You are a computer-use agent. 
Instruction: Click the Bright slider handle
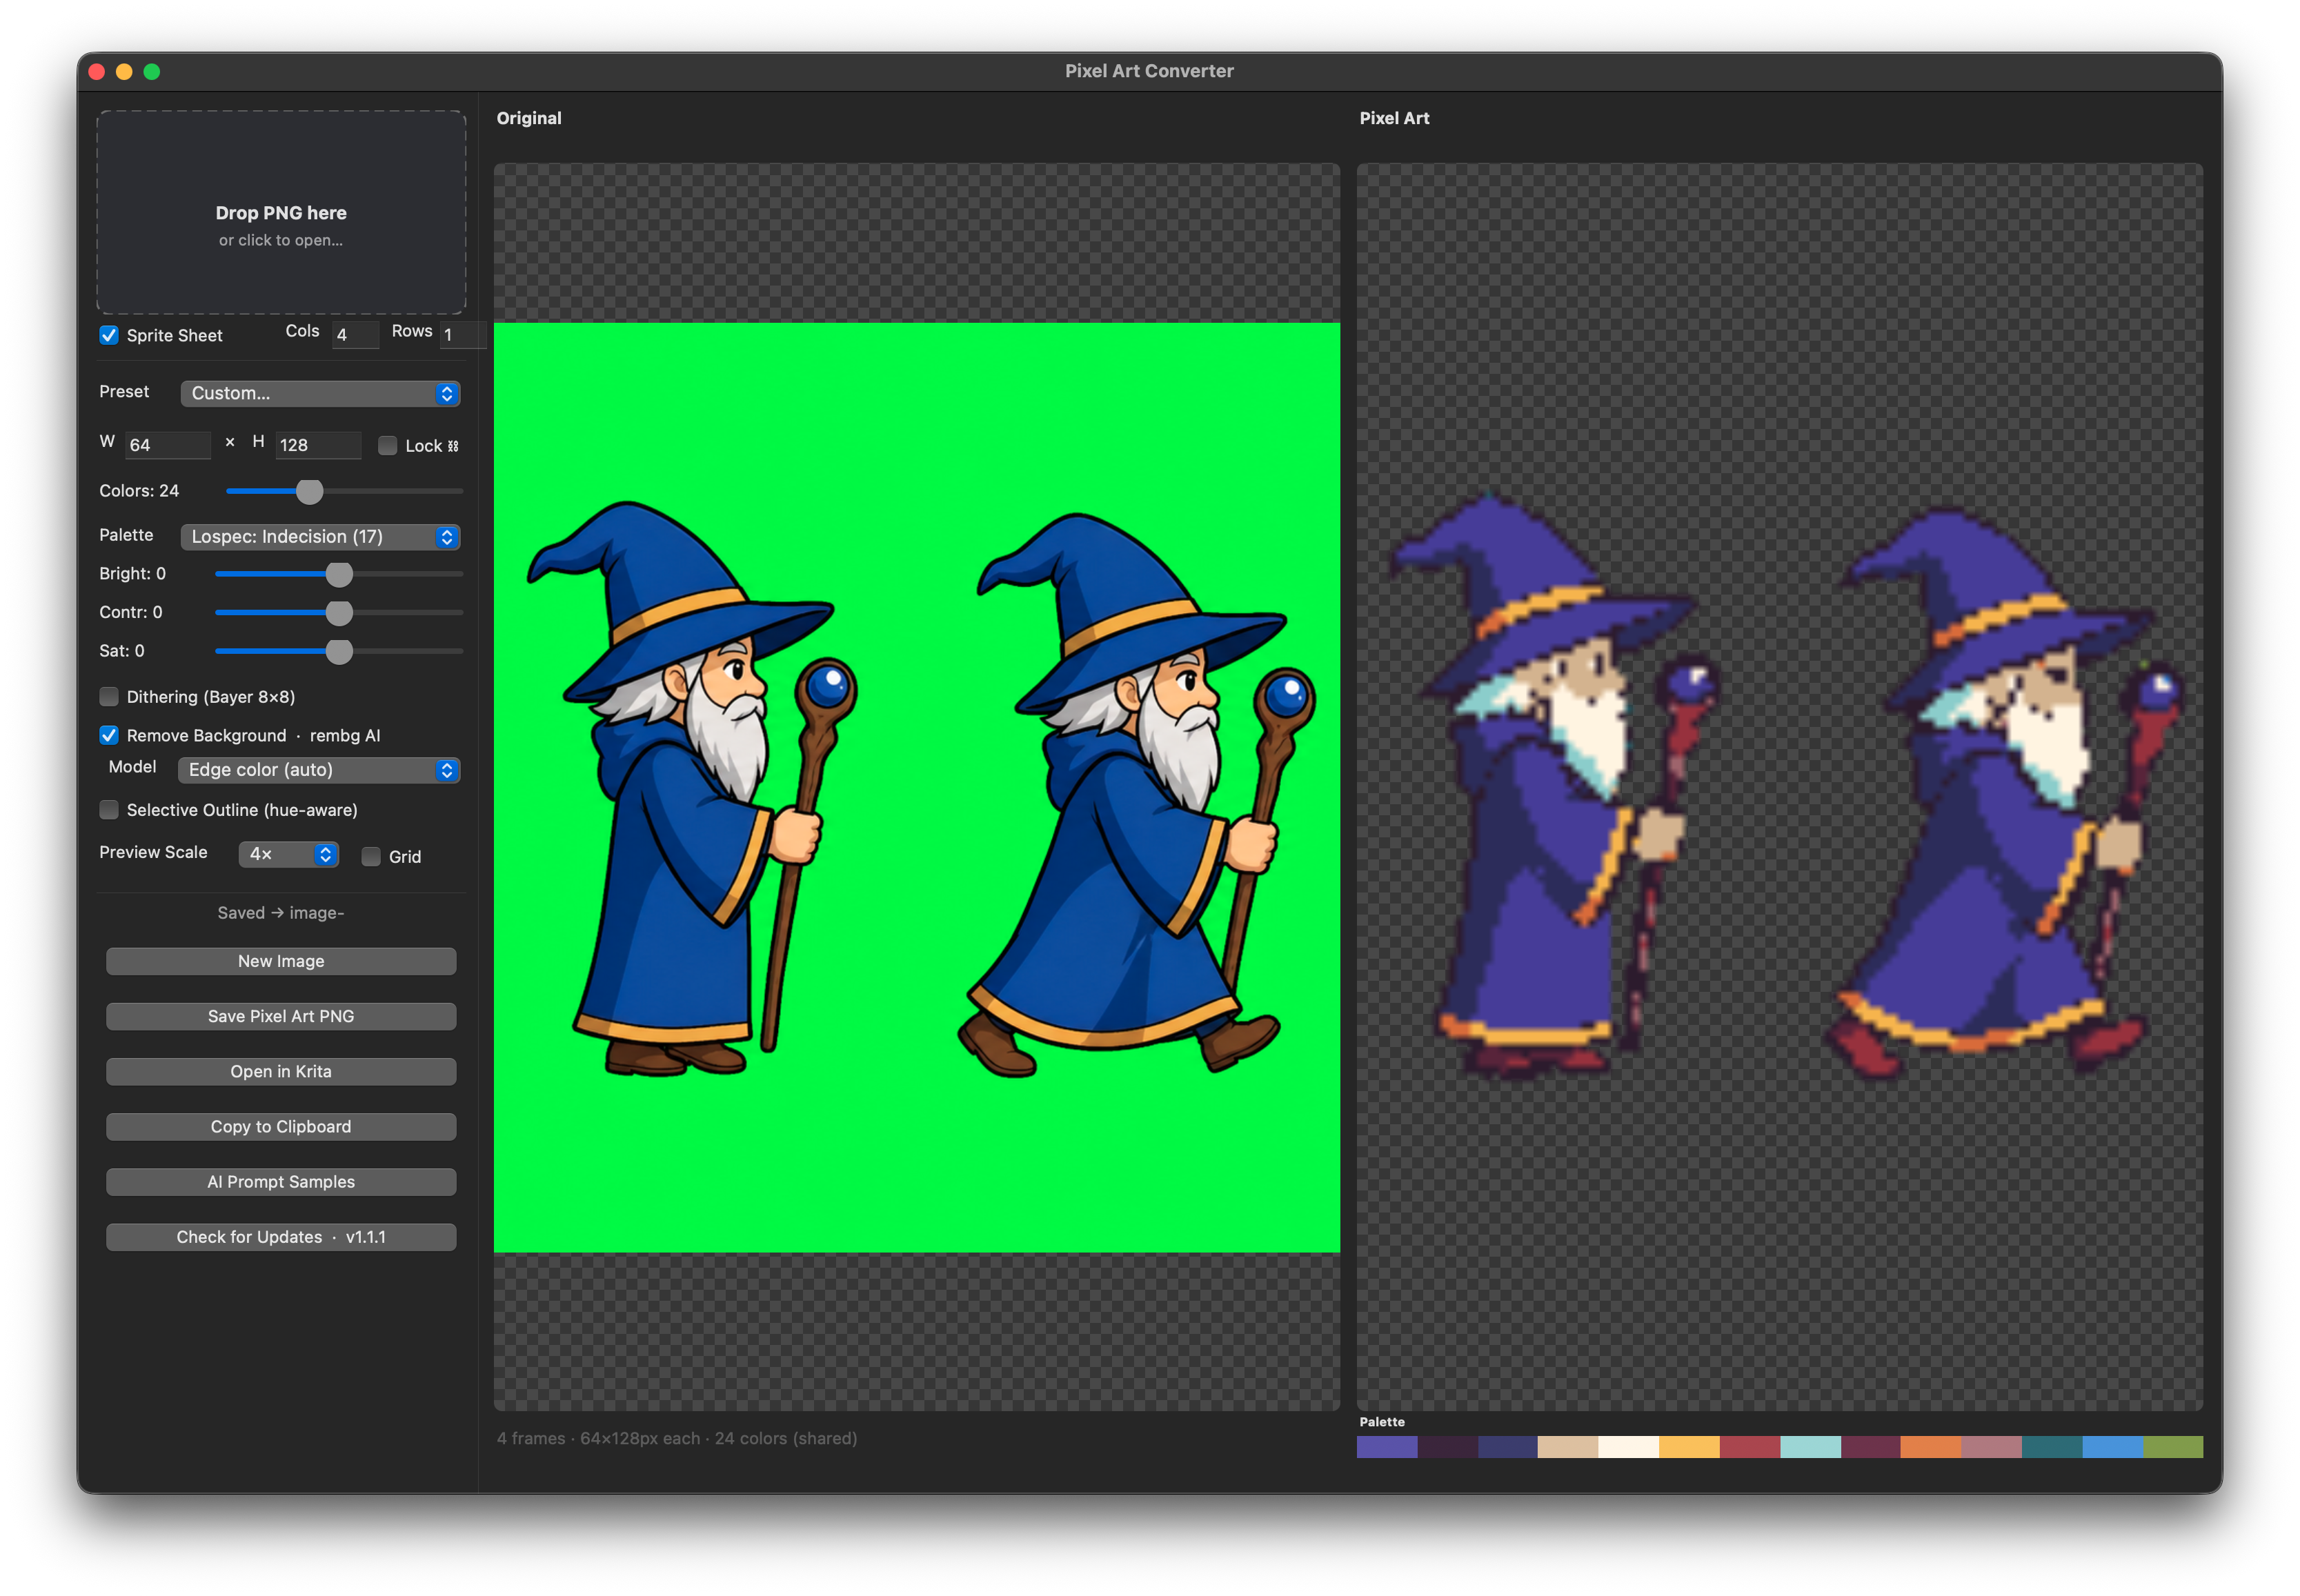coord(339,574)
